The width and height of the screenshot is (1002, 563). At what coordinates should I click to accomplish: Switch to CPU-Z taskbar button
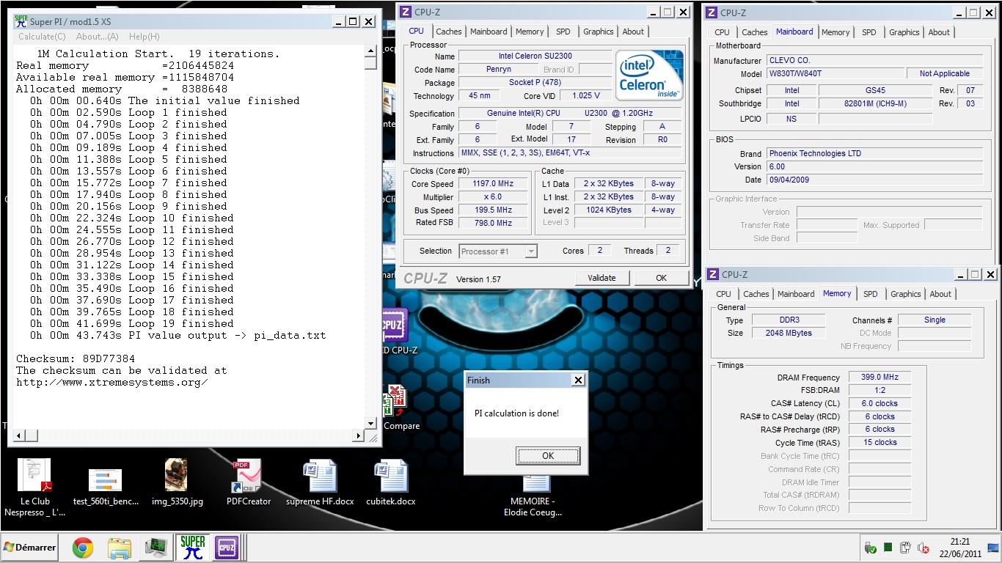[x=227, y=548]
